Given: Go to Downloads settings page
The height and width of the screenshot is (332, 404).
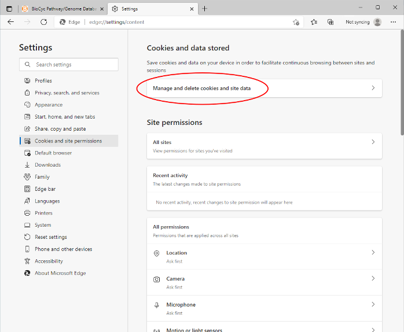Looking at the screenshot, I should click(x=47, y=165).
